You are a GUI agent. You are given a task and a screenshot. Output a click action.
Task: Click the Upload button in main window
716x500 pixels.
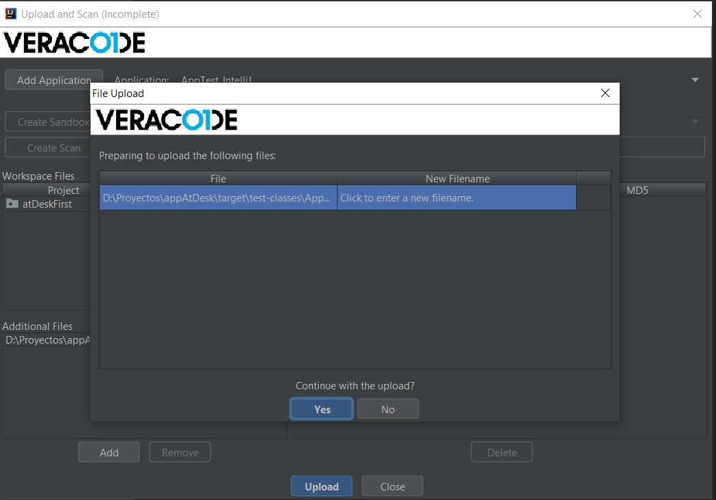322,486
